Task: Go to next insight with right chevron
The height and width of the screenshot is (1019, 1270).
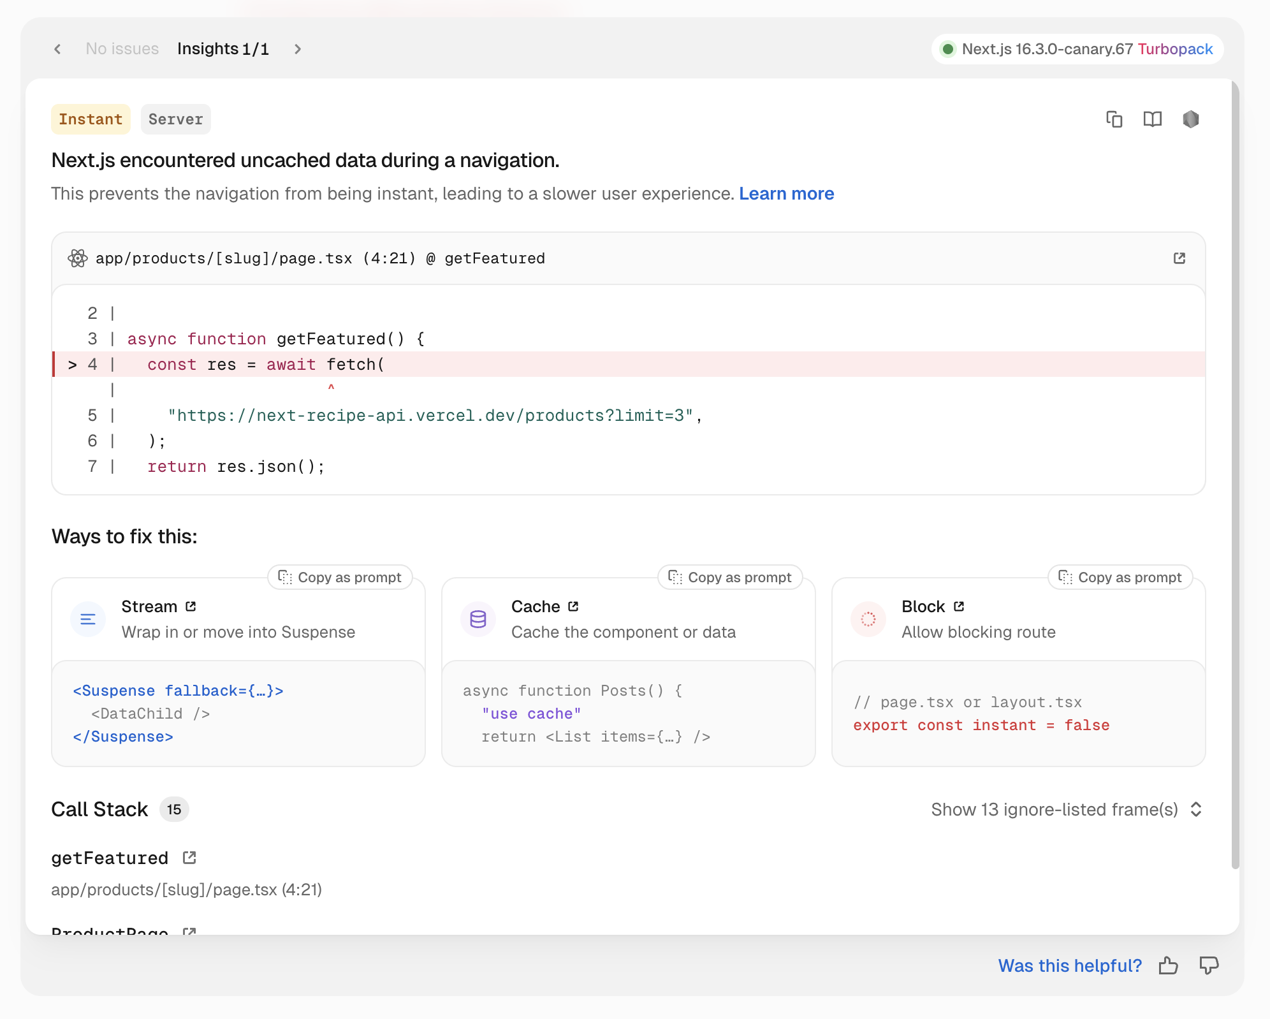Action: coord(297,49)
